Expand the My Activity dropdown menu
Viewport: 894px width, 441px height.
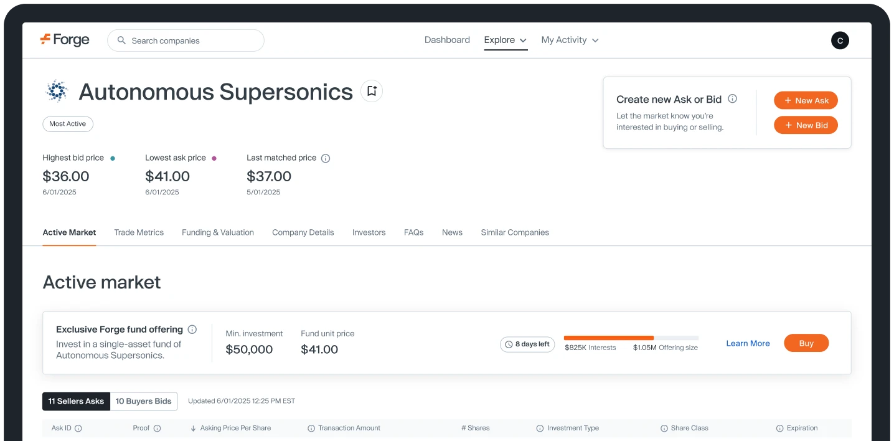tap(570, 40)
